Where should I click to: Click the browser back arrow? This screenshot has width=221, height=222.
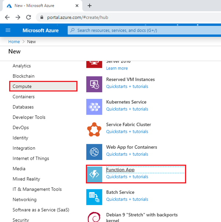(x=7, y=17)
